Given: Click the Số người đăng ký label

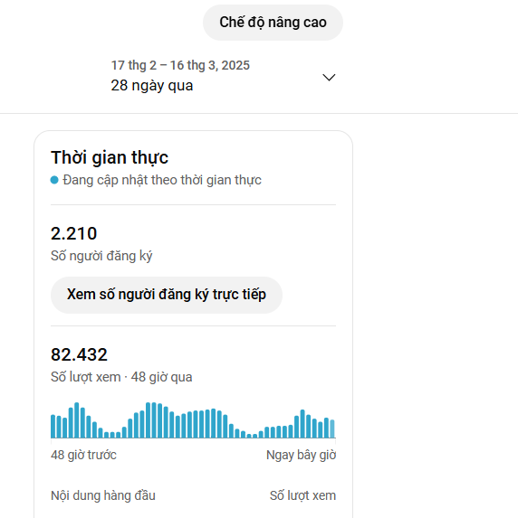Looking at the screenshot, I should [x=101, y=256].
